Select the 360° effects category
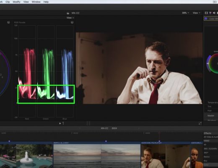Viewport: 218px width, 168px height. (x=206, y=153)
